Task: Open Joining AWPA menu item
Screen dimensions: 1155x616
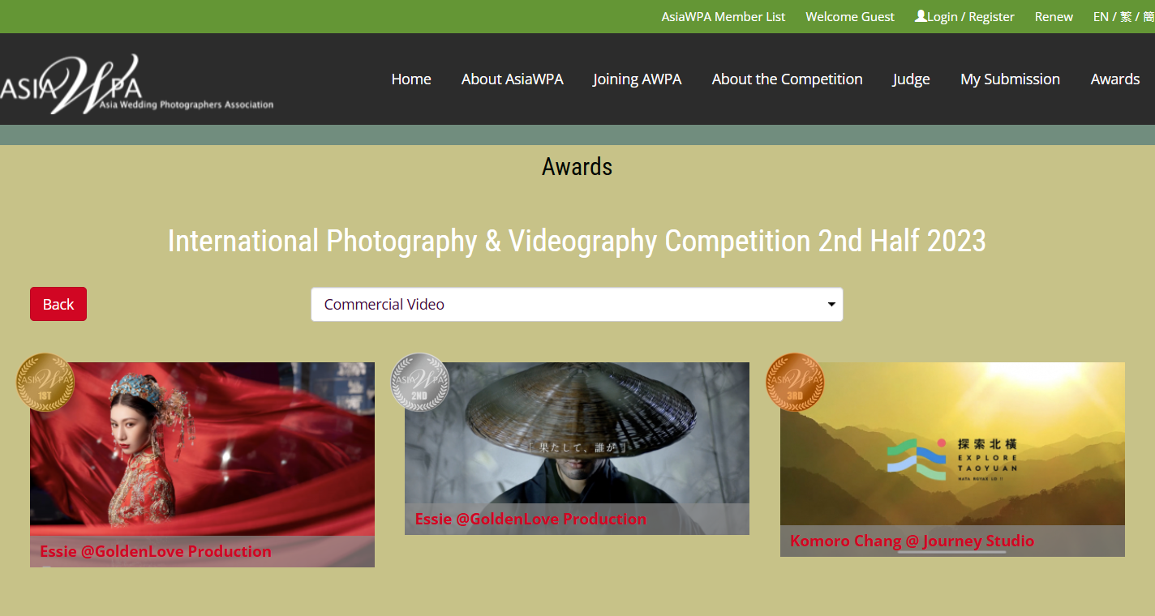Action: [637, 79]
